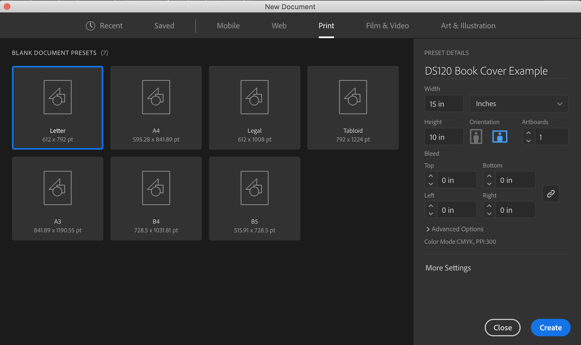Image resolution: width=581 pixels, height=345 pixels.
Task: Click the Width value field
Action: point(444,103)
